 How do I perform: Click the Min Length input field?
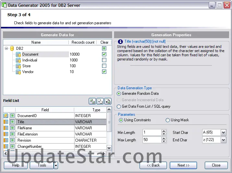coord(152,132)
